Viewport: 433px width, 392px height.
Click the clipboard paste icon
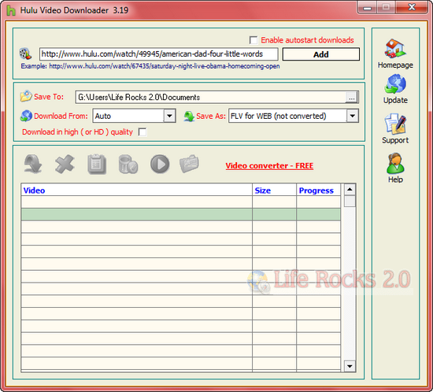click(97, 164)
